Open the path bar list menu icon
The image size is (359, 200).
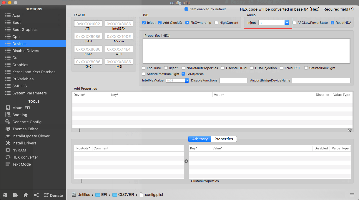tap(352, 195)
